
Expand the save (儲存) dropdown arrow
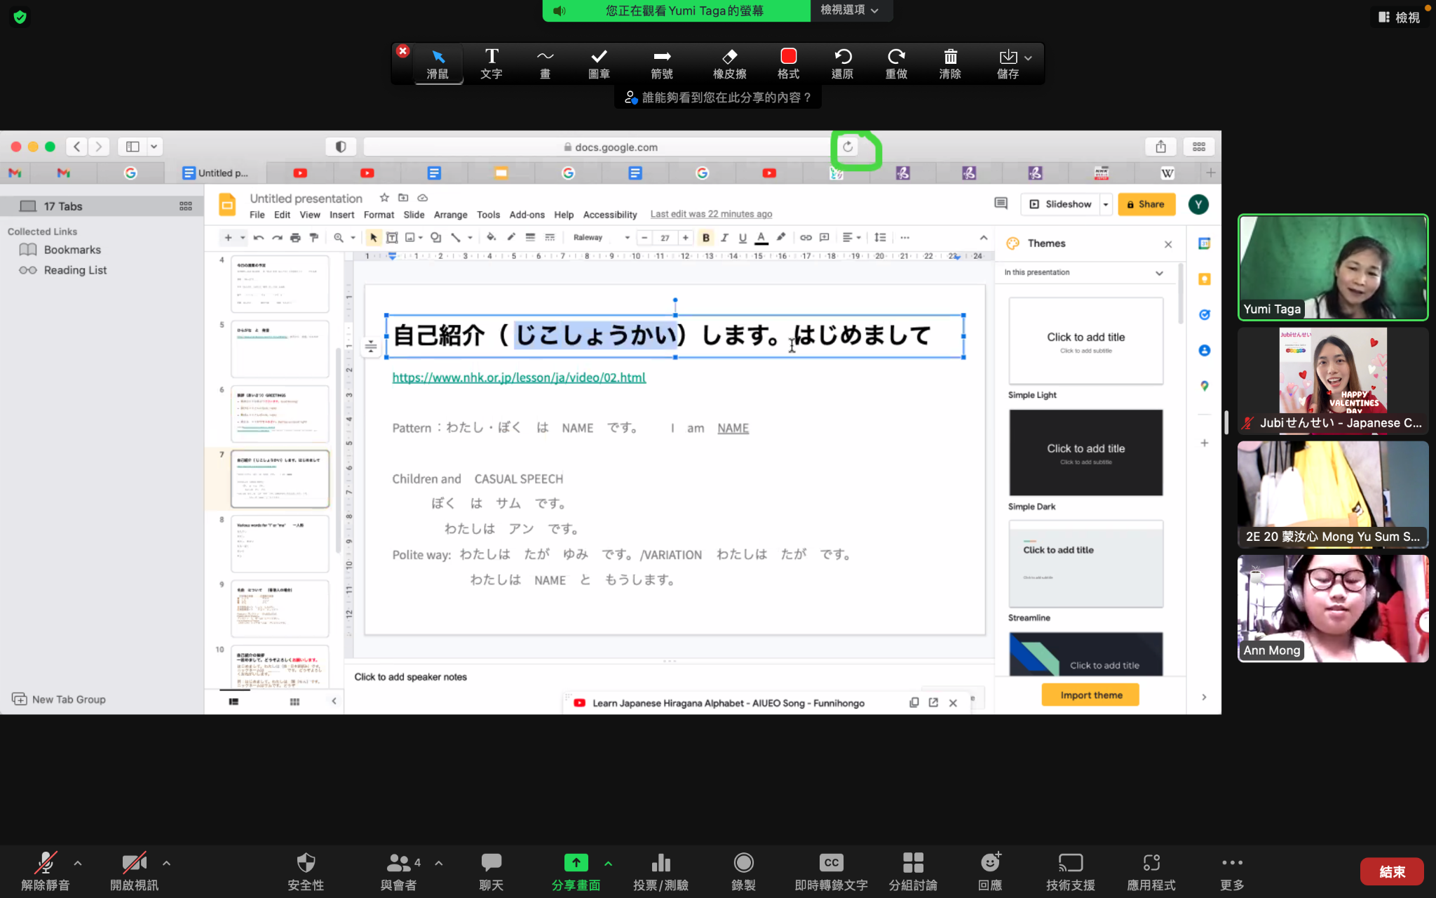[x=1028, y=58]
